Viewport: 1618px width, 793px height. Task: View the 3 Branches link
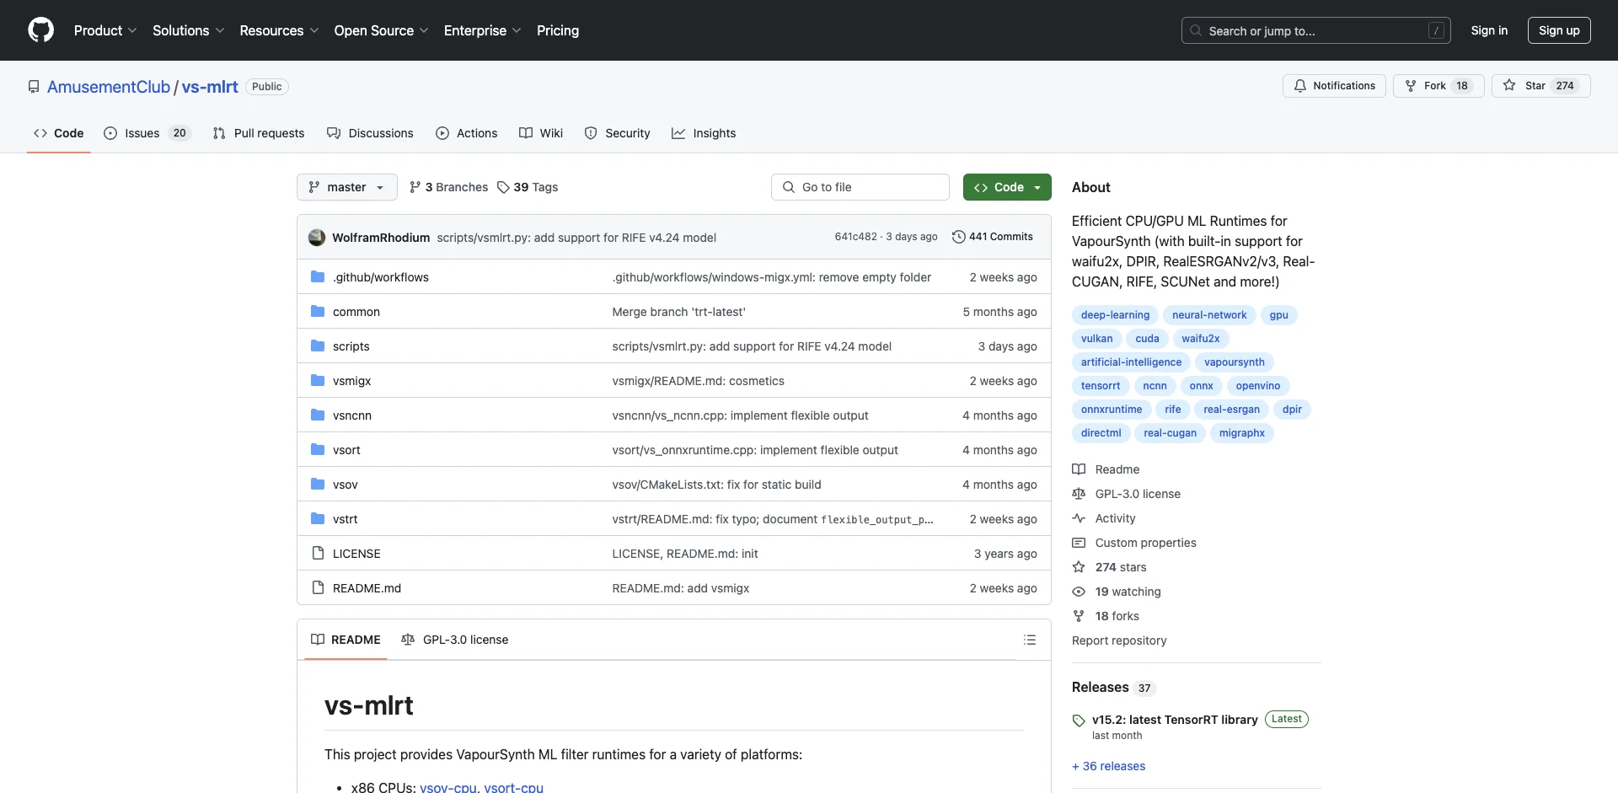point(448,187)
